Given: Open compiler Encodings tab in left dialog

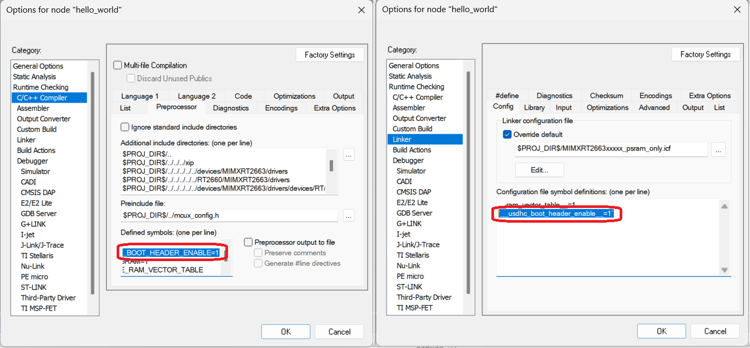Looking at the screenshot, I should (x=281, y=108).
